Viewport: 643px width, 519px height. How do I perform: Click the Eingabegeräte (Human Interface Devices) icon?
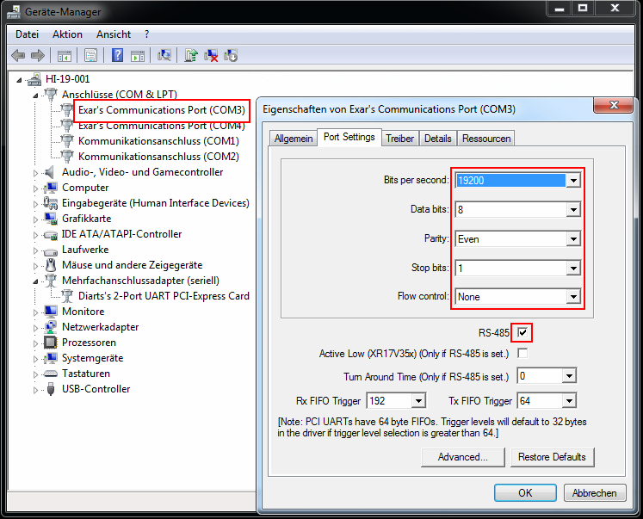point(51,203)
